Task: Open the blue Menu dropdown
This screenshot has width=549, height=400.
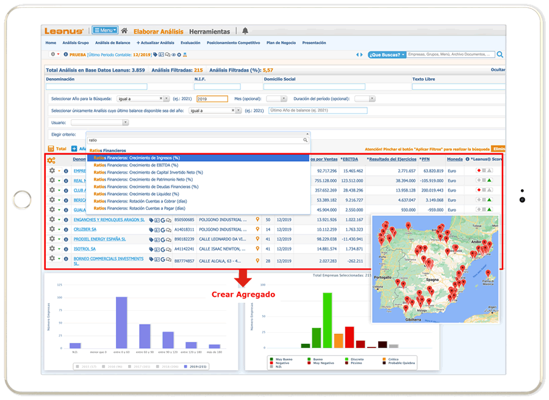Action: (105, 30)
